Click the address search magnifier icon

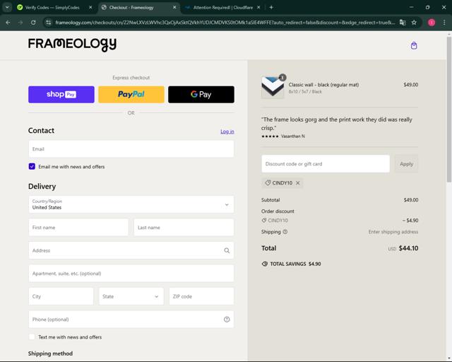click(x=227, y=250)
